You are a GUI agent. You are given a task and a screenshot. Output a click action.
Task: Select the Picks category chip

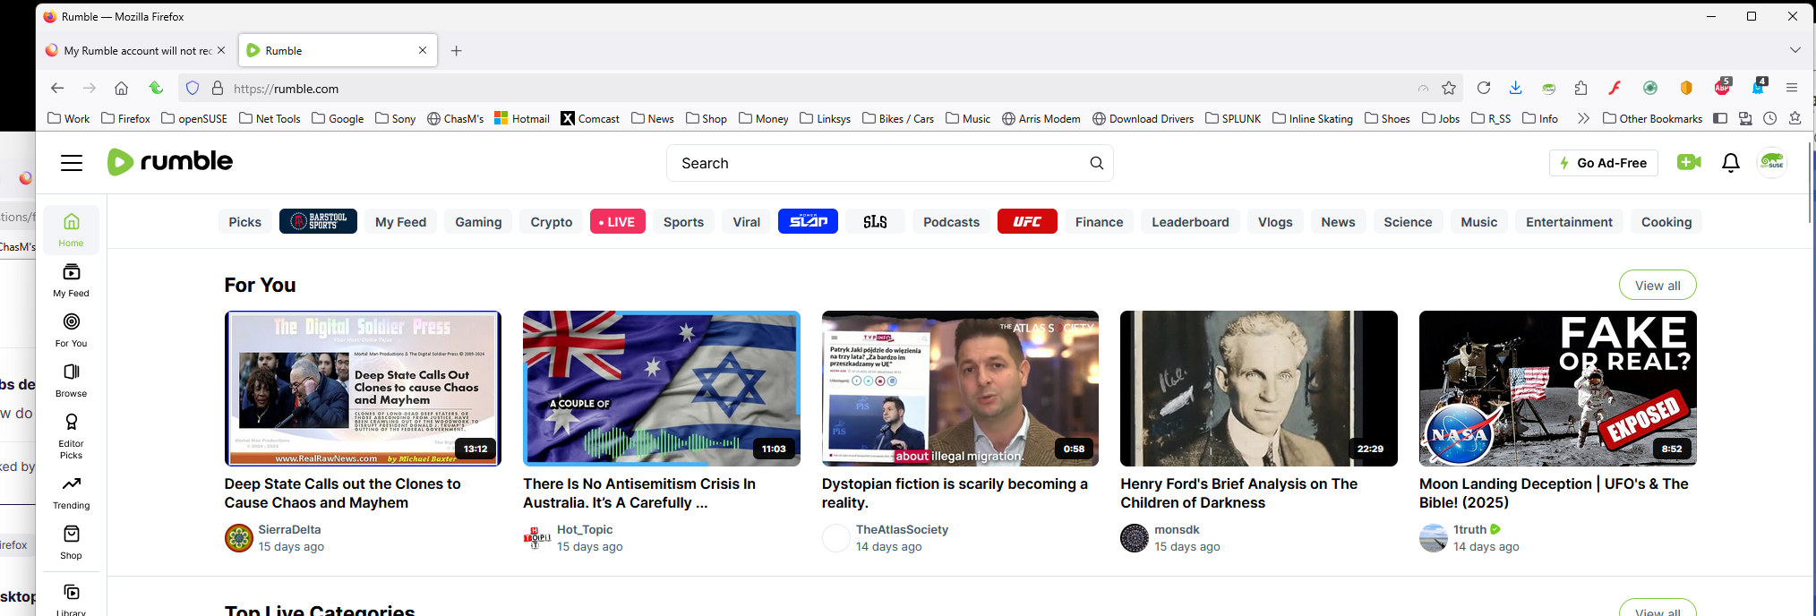(x=244, y=222)
